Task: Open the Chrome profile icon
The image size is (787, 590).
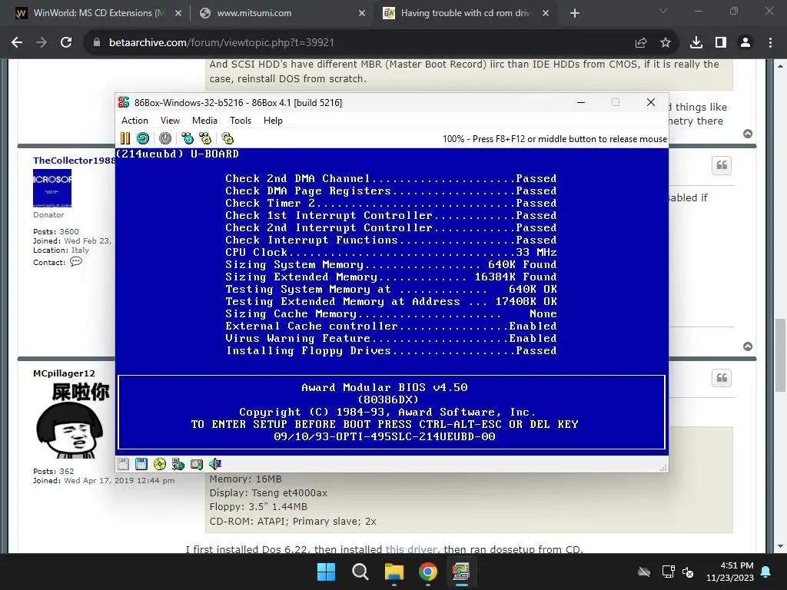Action: pos(745,43)
